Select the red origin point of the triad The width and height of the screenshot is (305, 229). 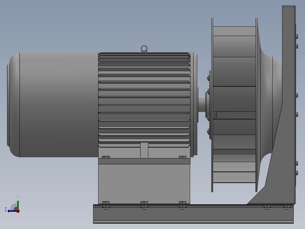click(x=18, y=211)
